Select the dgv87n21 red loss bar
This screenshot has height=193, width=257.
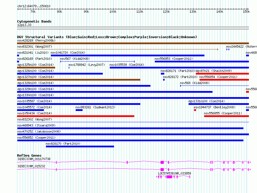click(x=222, y=74)
